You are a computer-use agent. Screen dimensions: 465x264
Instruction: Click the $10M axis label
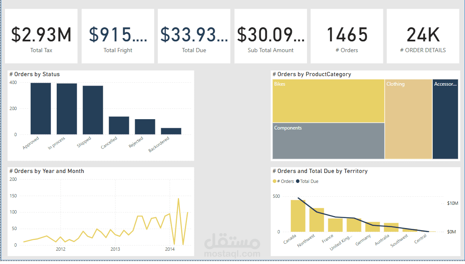coord(453,203)
